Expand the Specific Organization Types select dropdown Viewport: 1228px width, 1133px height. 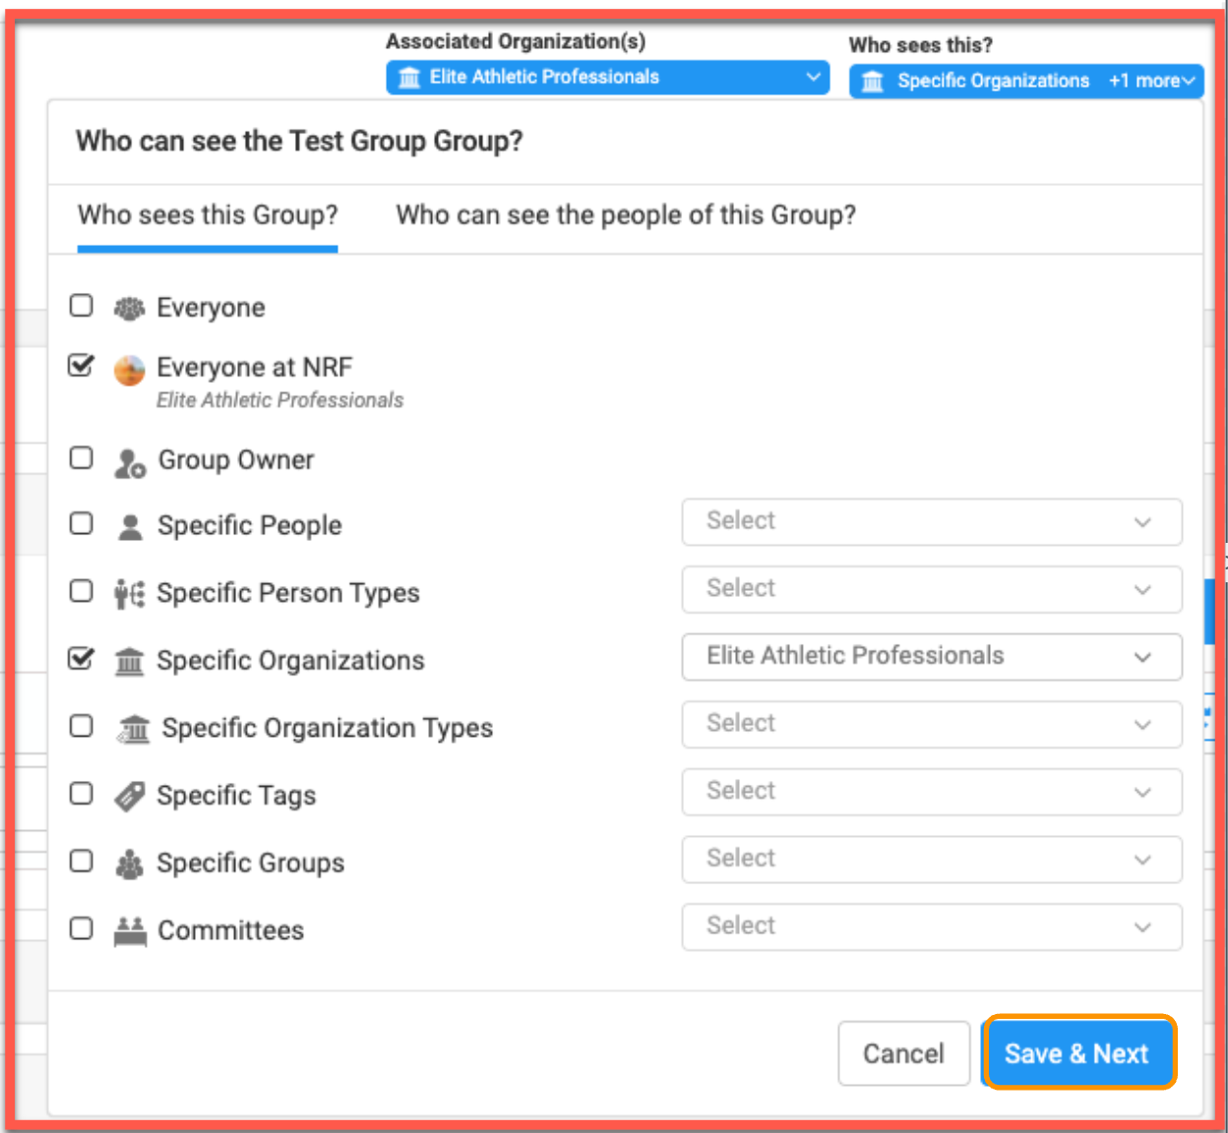tap(932, 724)
